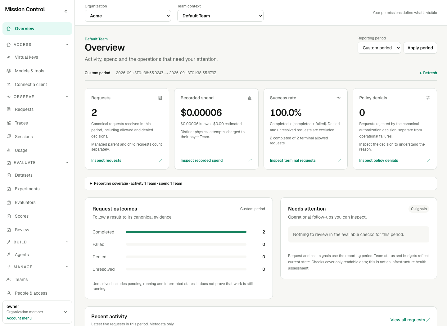The width and height of the screenshot is (447, 326).
Task: Expand the Reporting coverage details
Action: (261, 183)
